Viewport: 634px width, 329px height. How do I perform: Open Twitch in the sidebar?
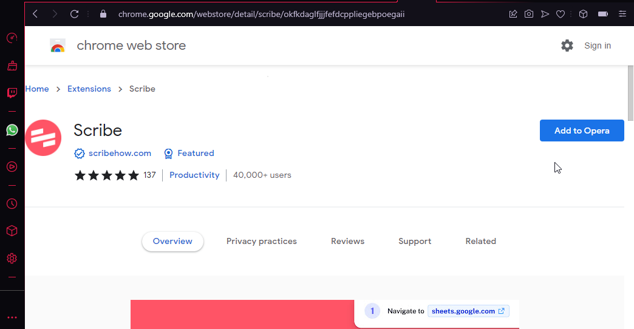coord(12,93)
